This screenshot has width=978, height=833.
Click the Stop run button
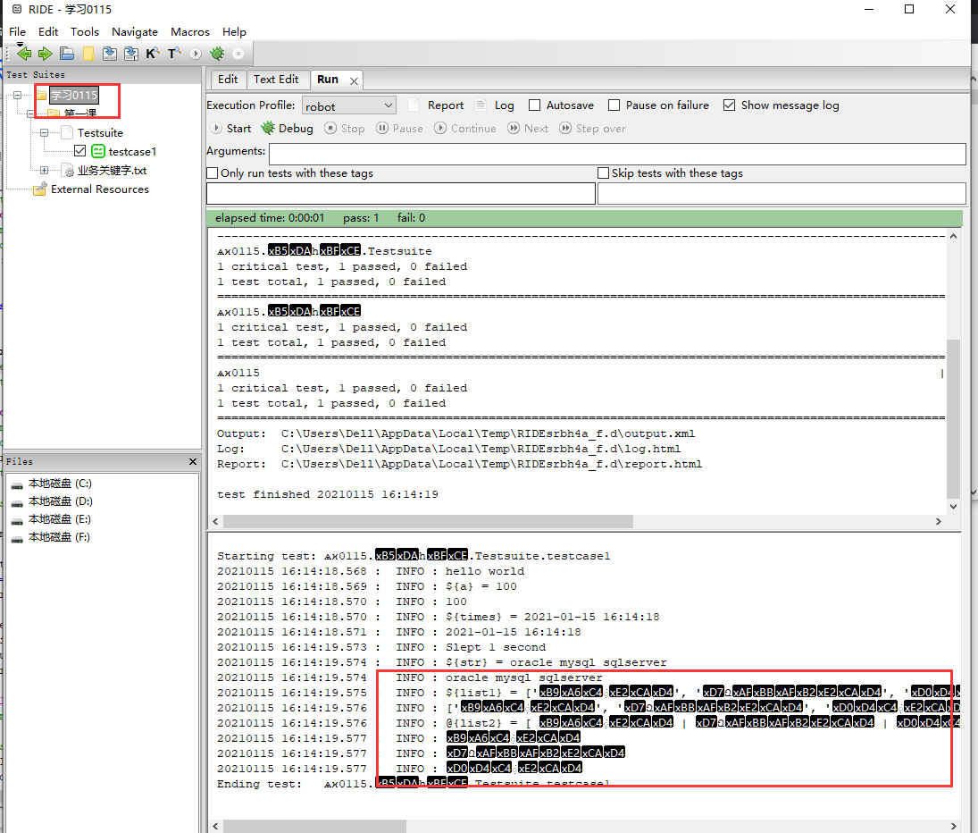click(345, 129)
